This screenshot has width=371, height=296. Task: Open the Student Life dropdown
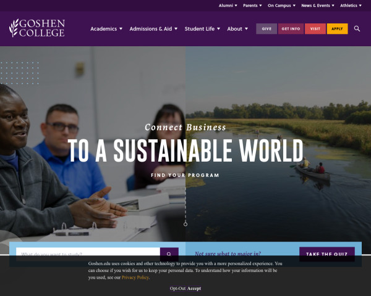202,29
